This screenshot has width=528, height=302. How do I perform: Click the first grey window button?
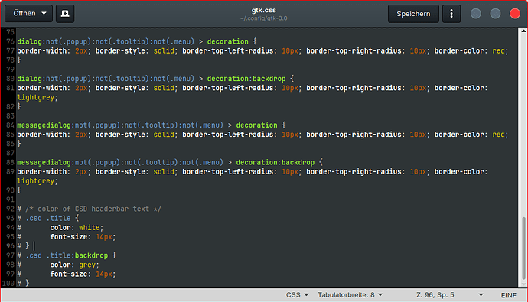475,14
